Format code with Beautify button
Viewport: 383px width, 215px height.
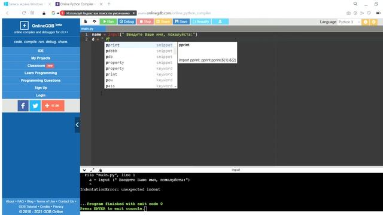(x=201, y=21)
